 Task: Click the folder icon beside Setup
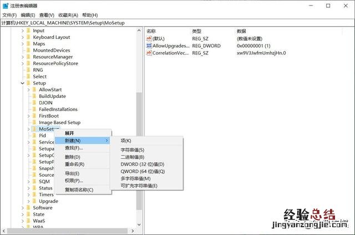28,83
